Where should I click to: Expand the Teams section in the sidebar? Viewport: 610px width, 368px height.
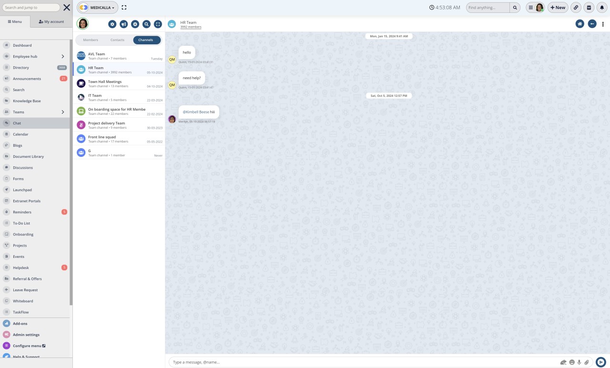[x=62, y=112]
